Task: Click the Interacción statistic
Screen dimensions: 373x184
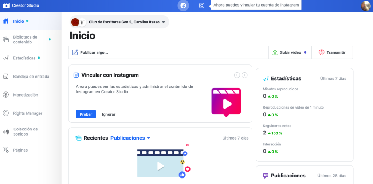Action: [272, 148]
